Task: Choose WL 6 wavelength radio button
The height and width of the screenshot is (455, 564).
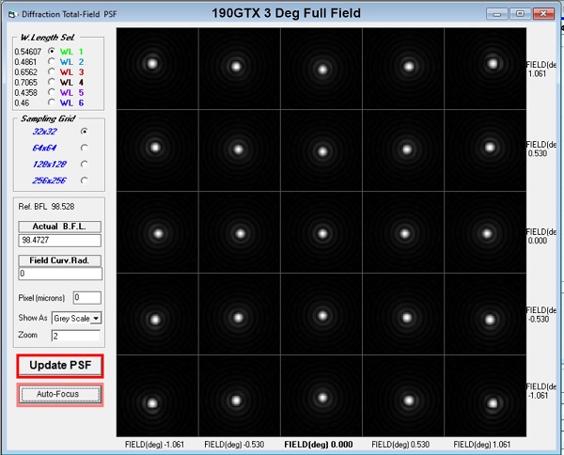Action: click(x=51, y=102)
